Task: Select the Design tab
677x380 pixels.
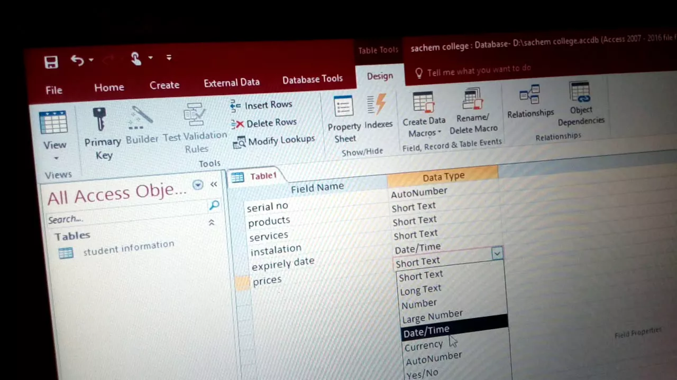Action: (x=380, y=76)
